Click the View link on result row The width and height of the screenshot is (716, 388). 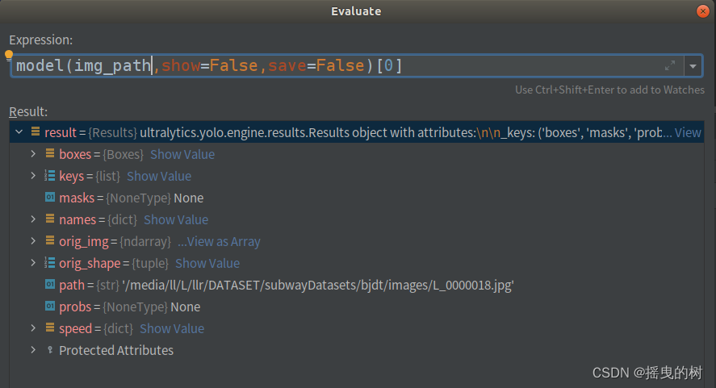(688, 132)
